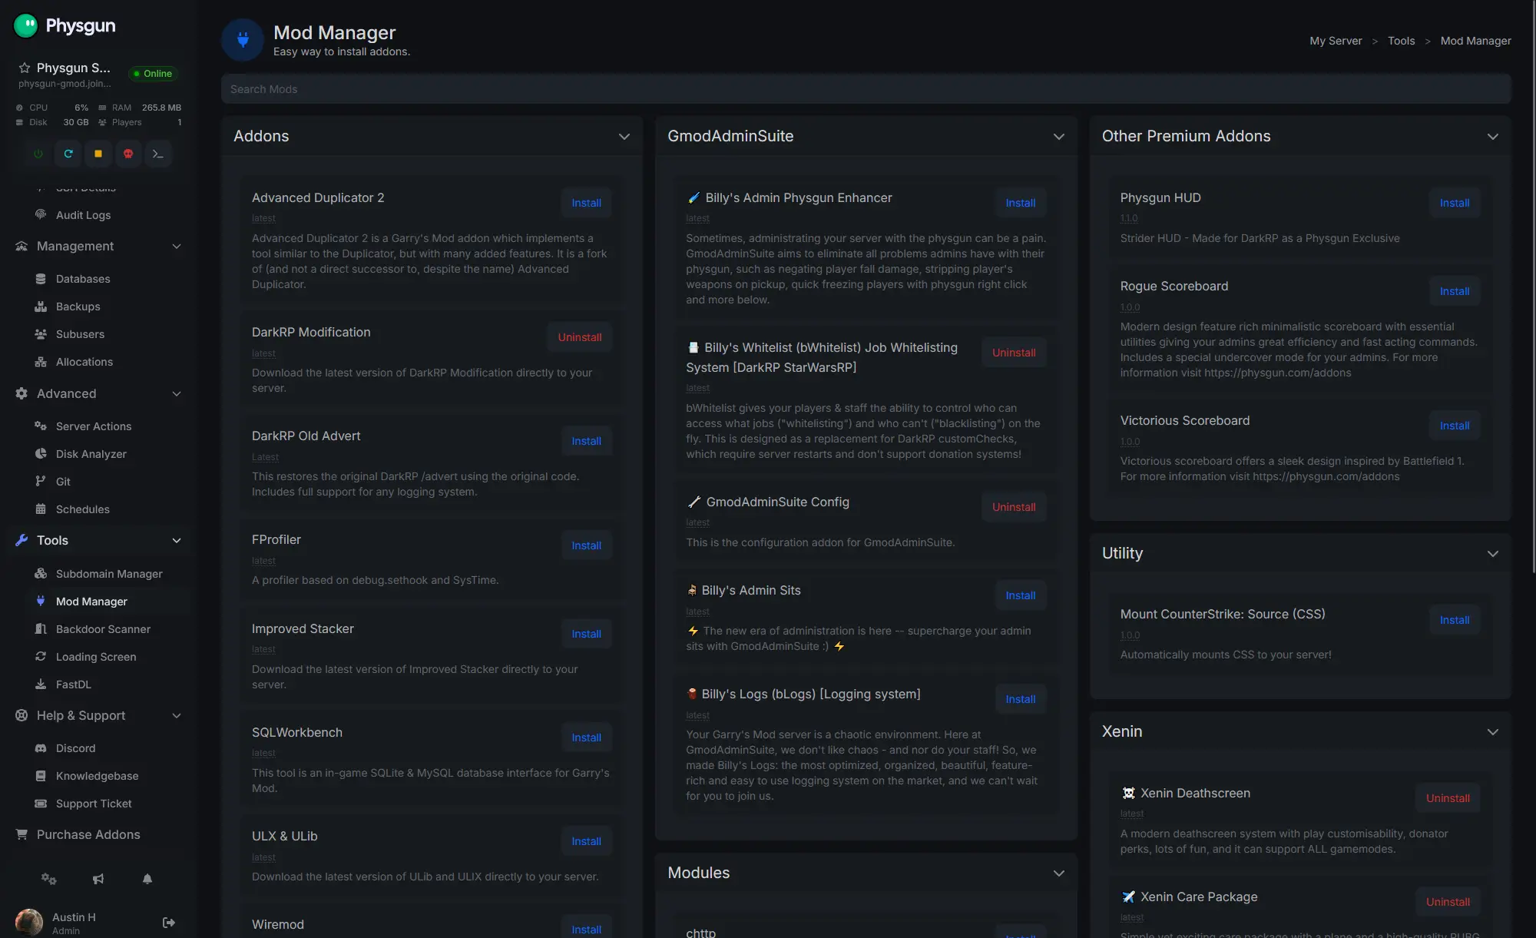Click the Discord icon in sidebar
This screenshot has height=938, width=1536.
tap(41, 748)
